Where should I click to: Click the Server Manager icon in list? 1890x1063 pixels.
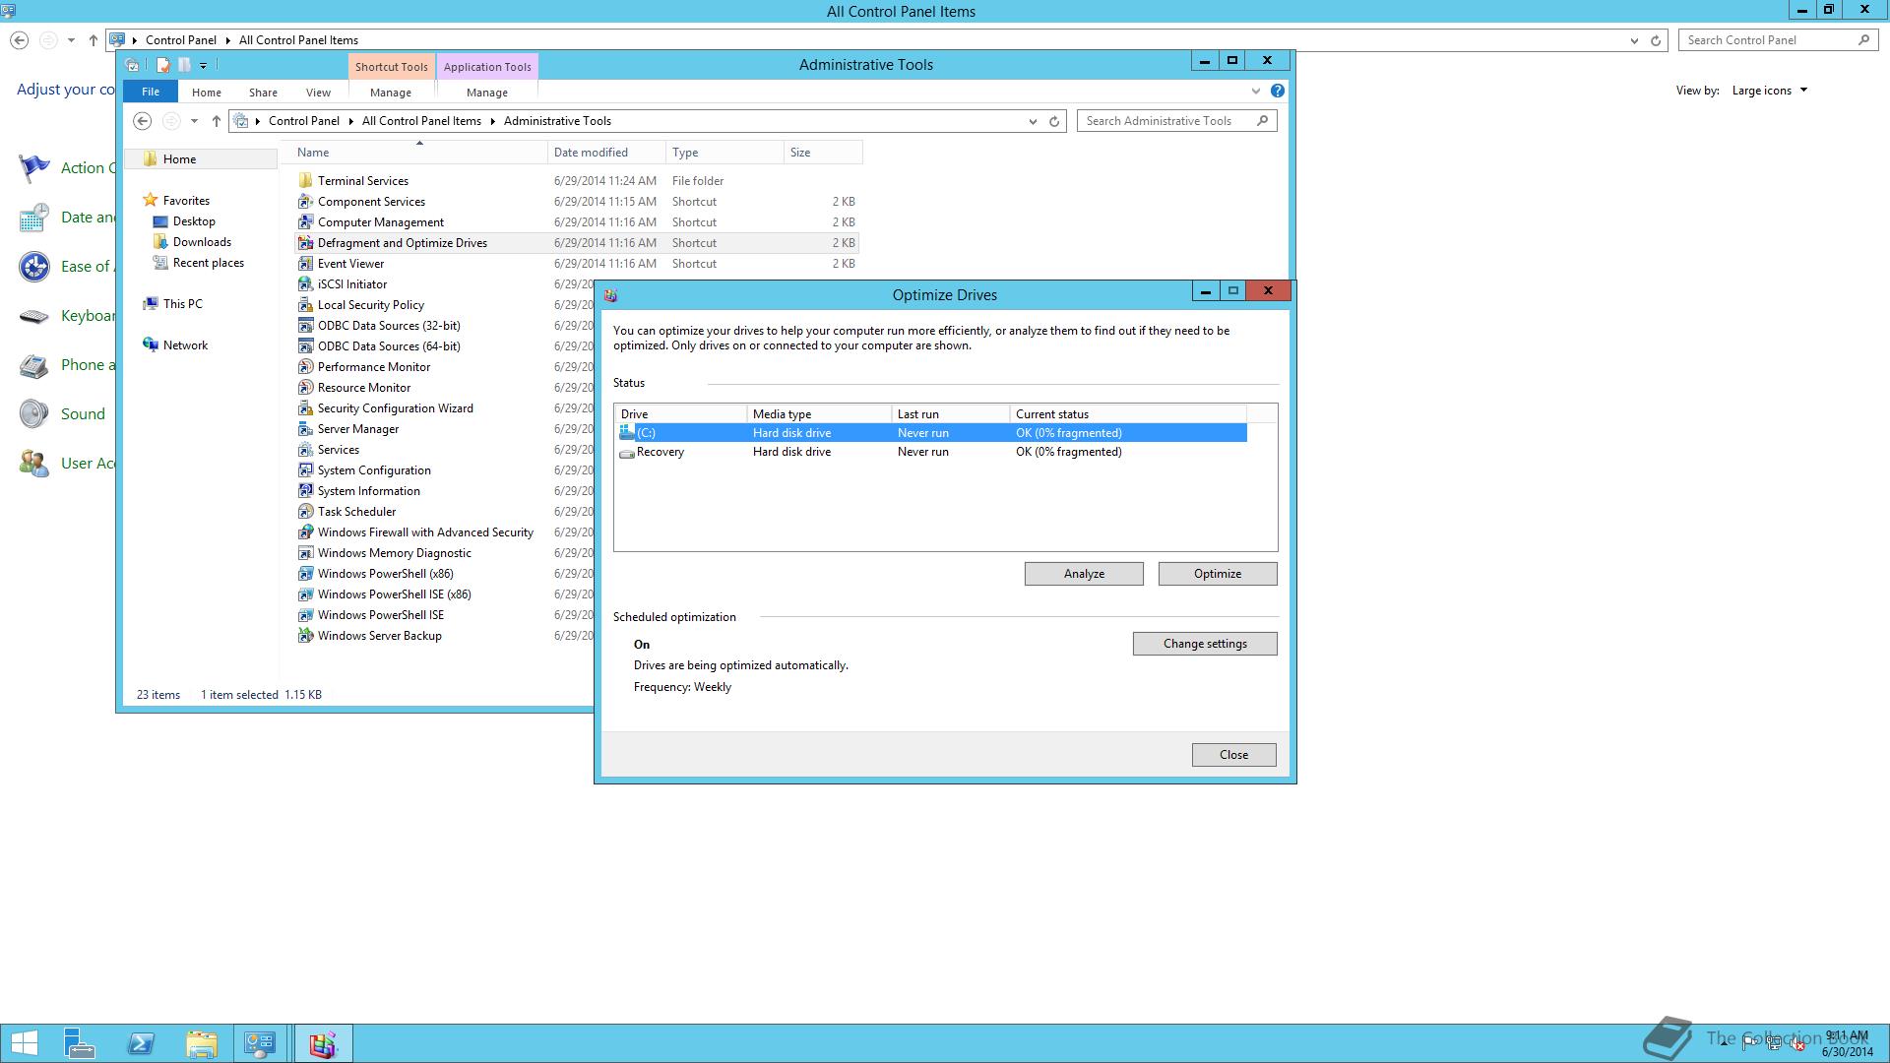pos(305,429)
